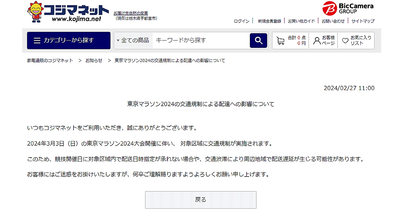Go to 家電通販のコジマネット breadcrumb
The width and height of the screenshot is (403, 211).
pyautogui.click(x=50, y=61)
